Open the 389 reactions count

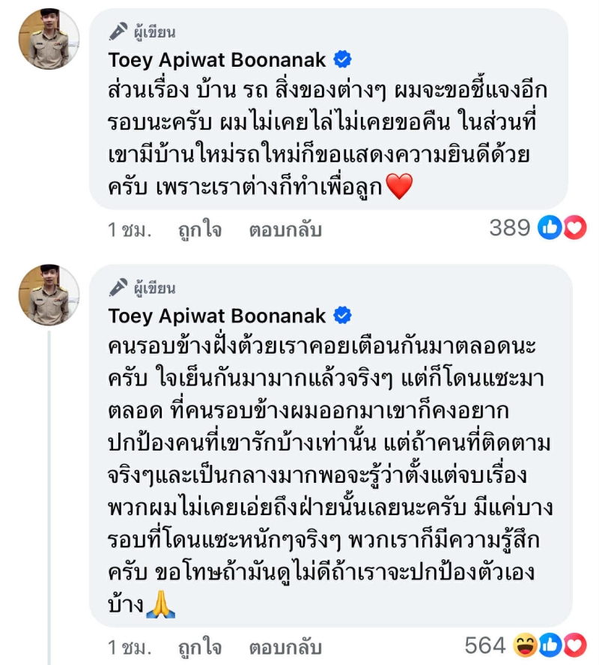(x=509, y=229)
